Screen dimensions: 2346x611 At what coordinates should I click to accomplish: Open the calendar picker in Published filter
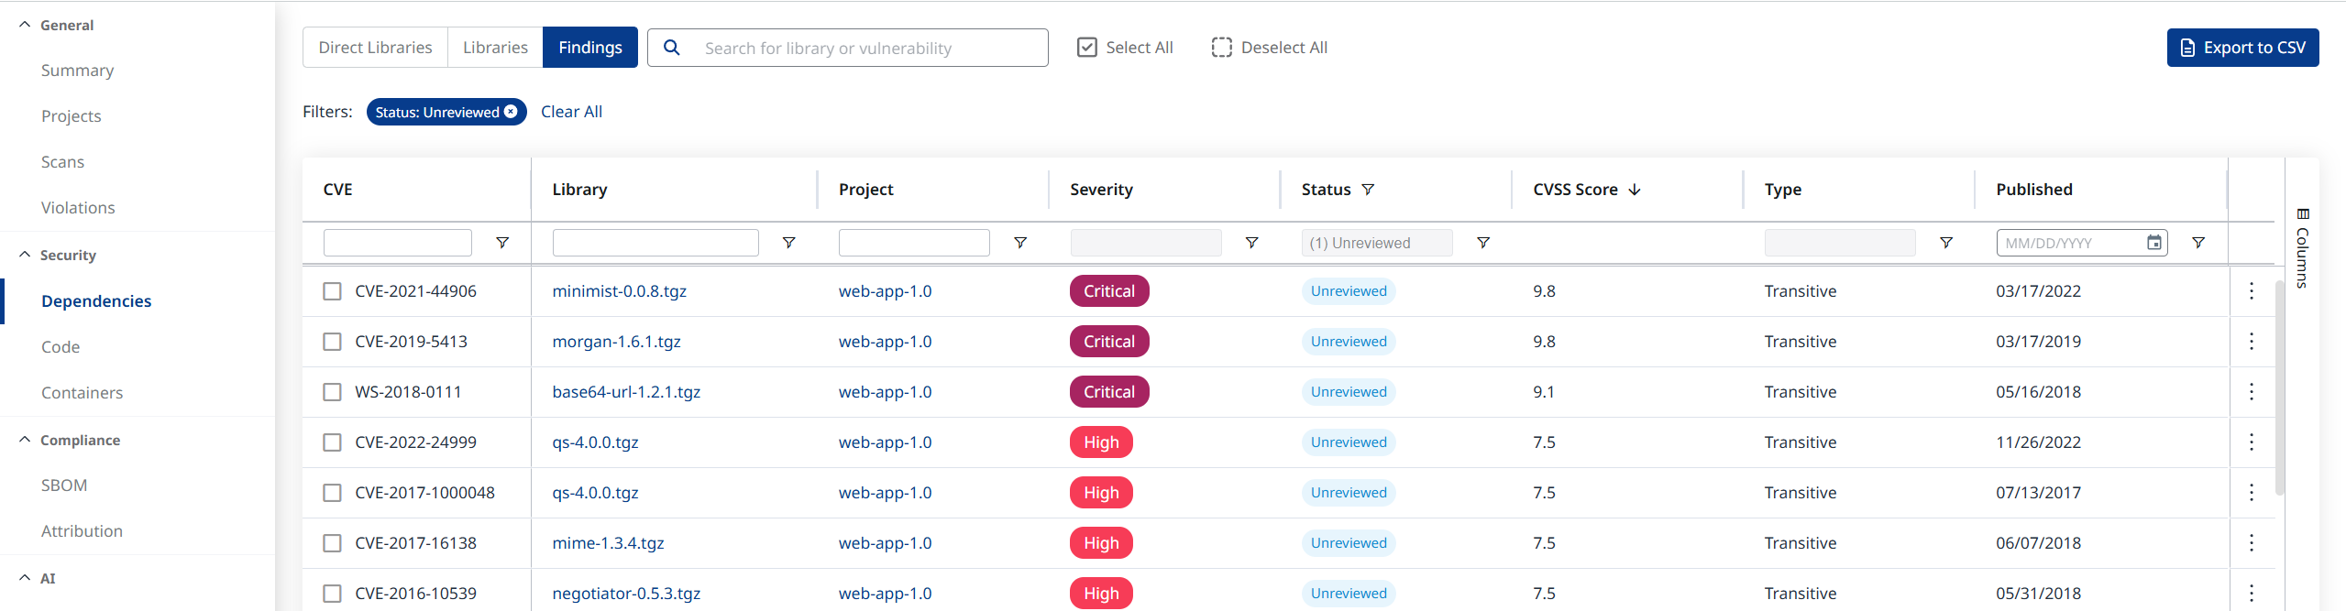(2153, 243)
